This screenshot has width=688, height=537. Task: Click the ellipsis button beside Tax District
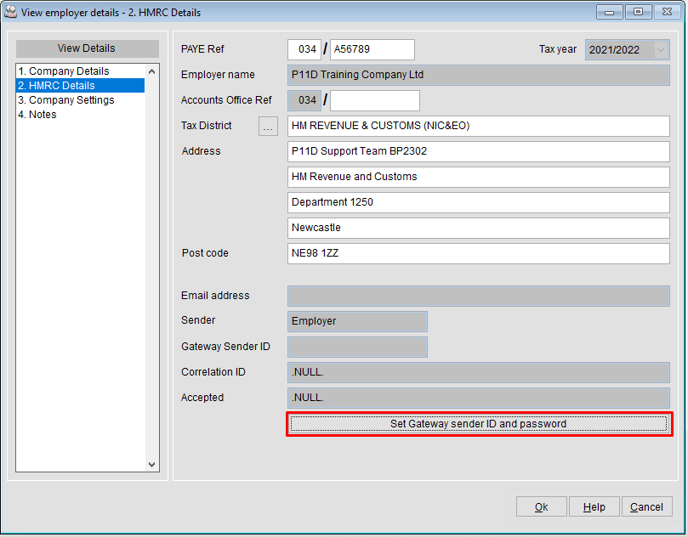(268, 126)
